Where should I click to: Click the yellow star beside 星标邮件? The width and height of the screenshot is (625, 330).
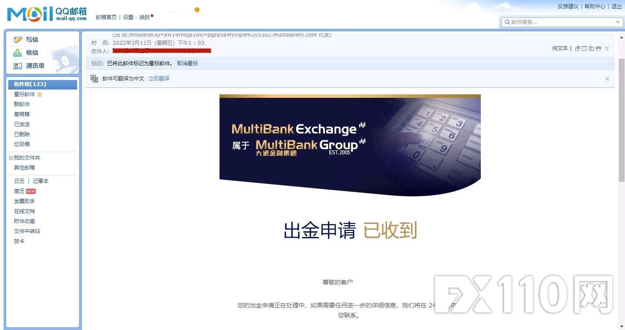[x=40, y=94]
